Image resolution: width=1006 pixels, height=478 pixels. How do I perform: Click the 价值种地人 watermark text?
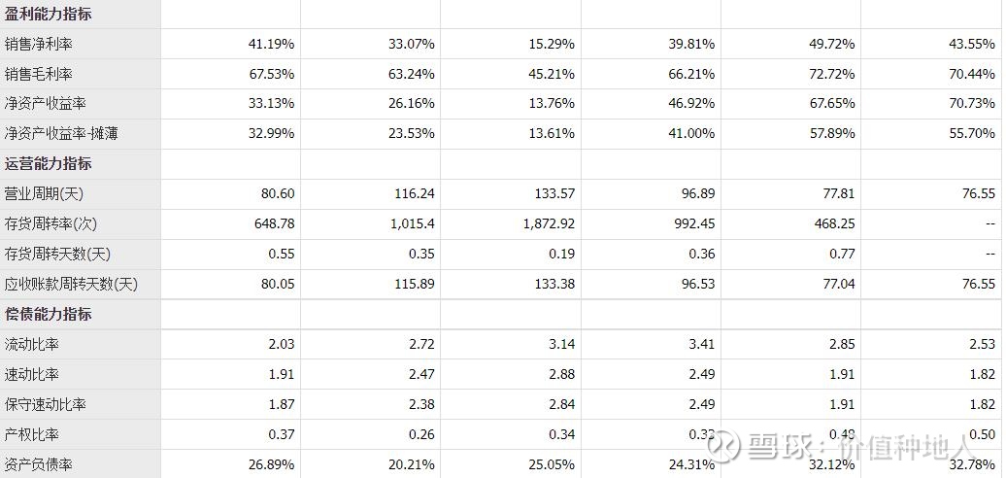pos(905,446)
